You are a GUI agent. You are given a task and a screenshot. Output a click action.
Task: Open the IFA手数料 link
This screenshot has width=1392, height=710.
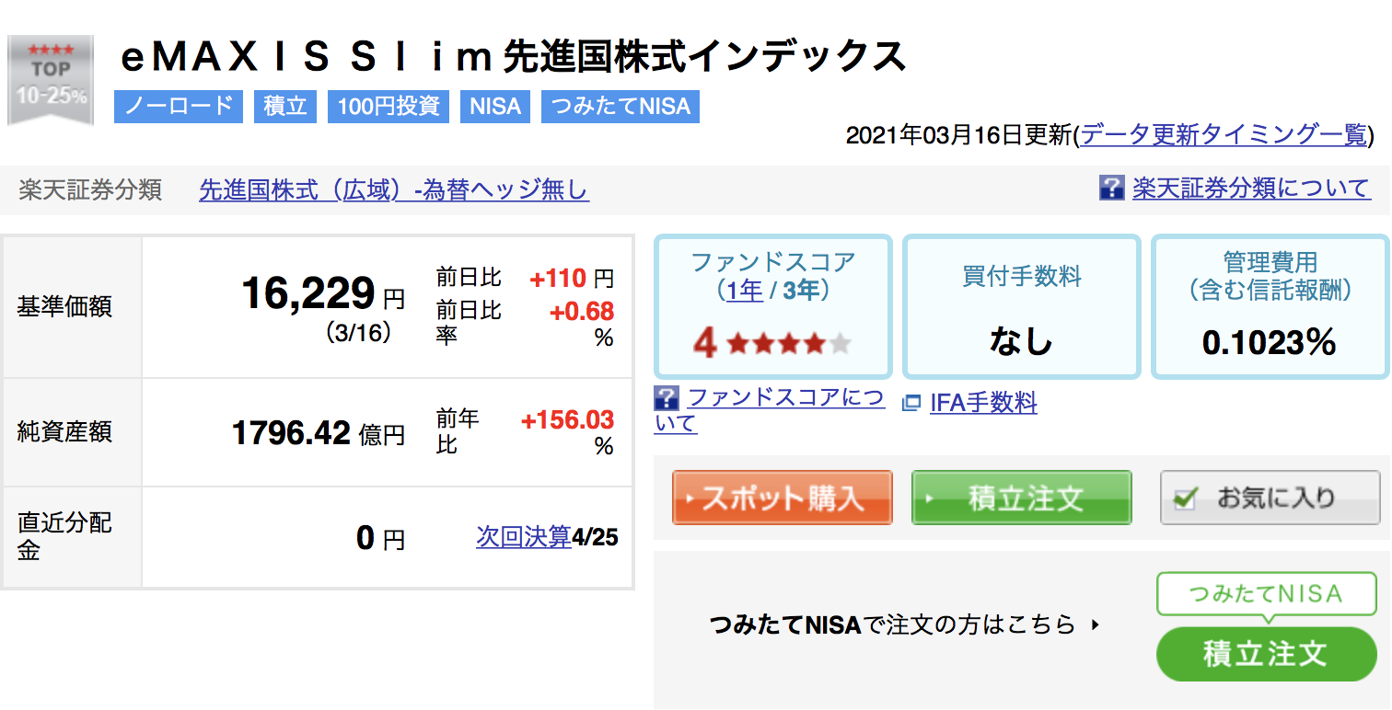click(x=983, y=403)
